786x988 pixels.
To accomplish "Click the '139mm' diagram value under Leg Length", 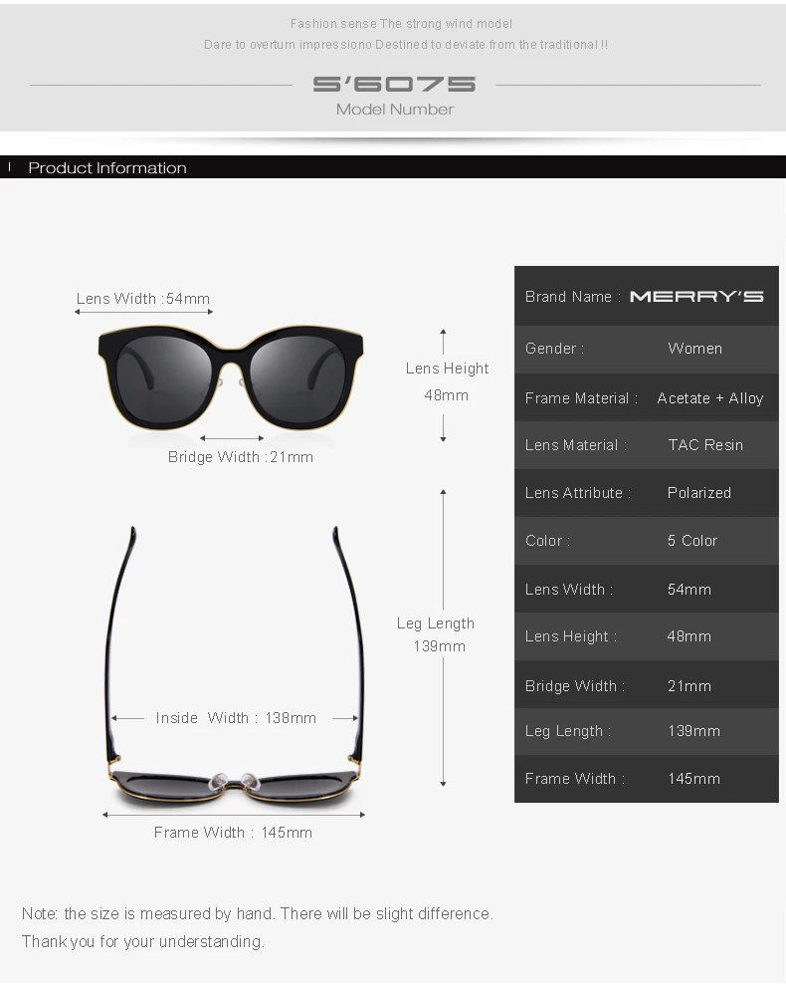I will pos(439,646).
